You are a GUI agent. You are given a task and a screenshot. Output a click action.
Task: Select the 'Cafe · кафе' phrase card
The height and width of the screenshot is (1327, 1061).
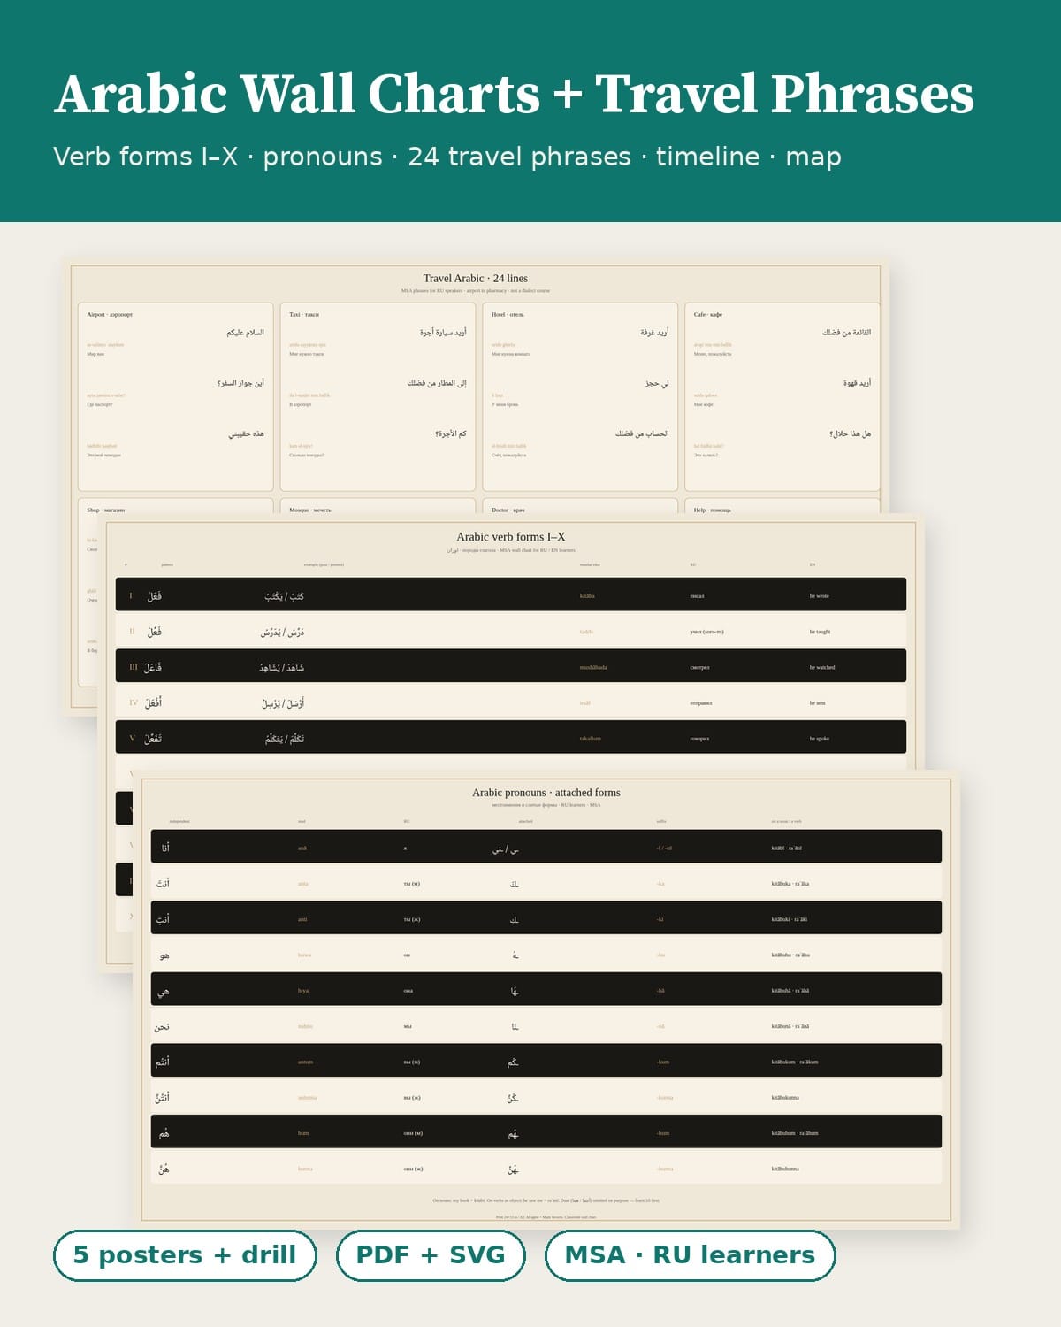782,397
